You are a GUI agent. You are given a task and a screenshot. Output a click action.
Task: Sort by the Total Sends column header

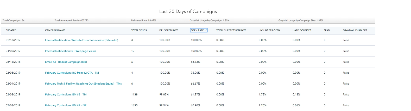(139, 30)
